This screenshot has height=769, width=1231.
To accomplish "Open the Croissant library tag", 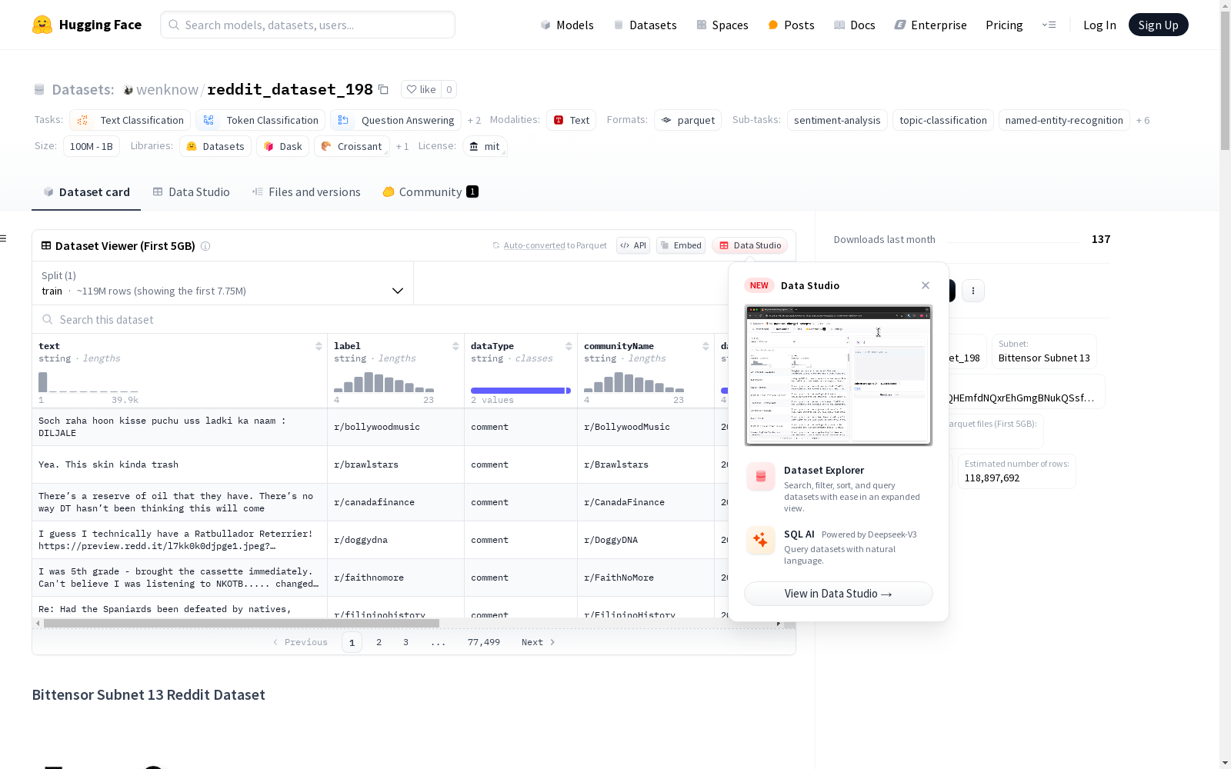I will tap(352, 146).
